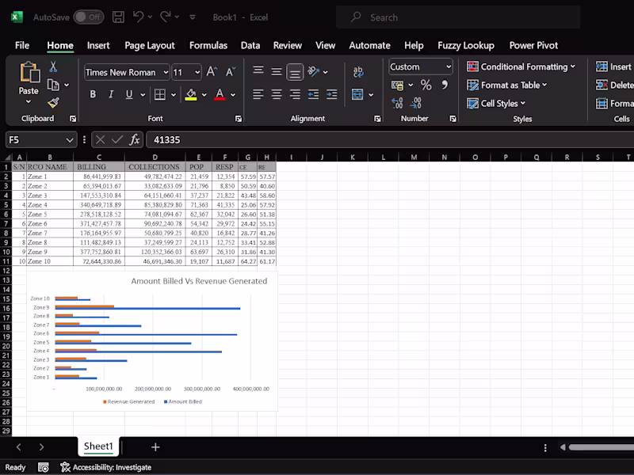The image size is (634, 475).
Task: Expand the Name Box dropdown arrow
Action: click(70, 140)
